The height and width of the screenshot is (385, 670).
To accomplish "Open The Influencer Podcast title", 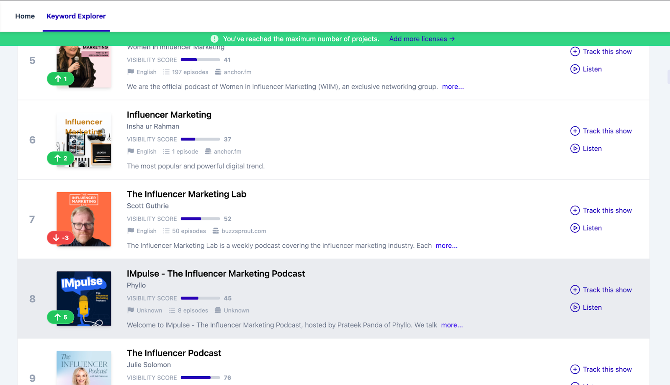I will 174,353.
